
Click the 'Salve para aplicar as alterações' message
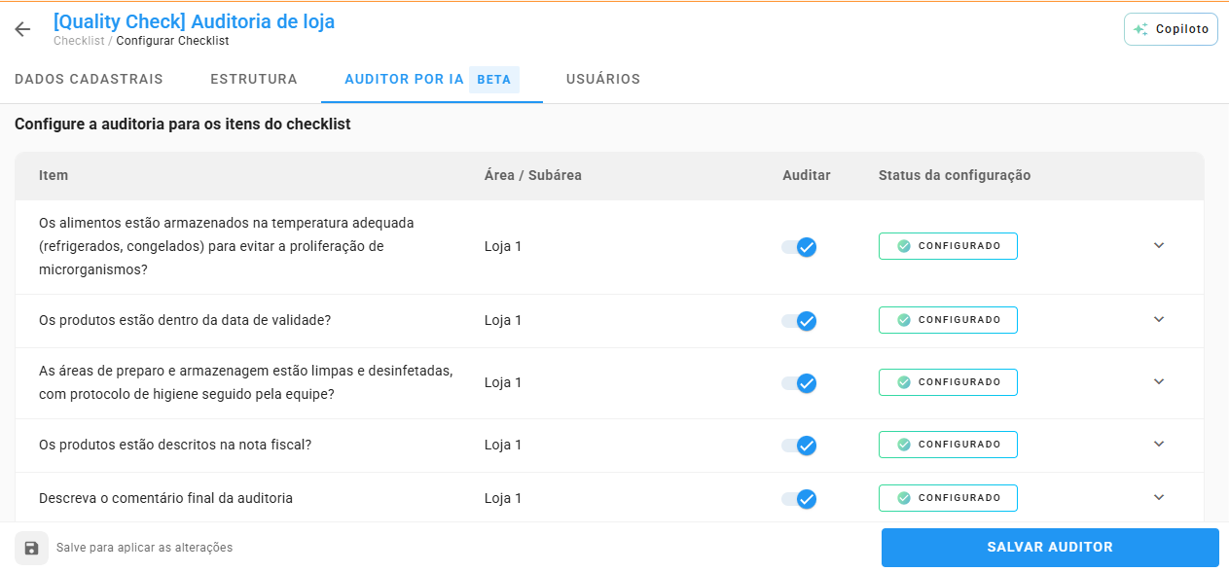[144, 548]
